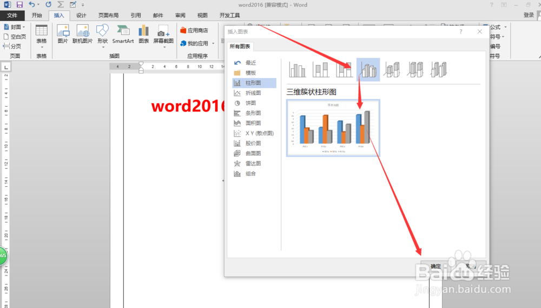Click the SmartArt icon

coord(123,34)
